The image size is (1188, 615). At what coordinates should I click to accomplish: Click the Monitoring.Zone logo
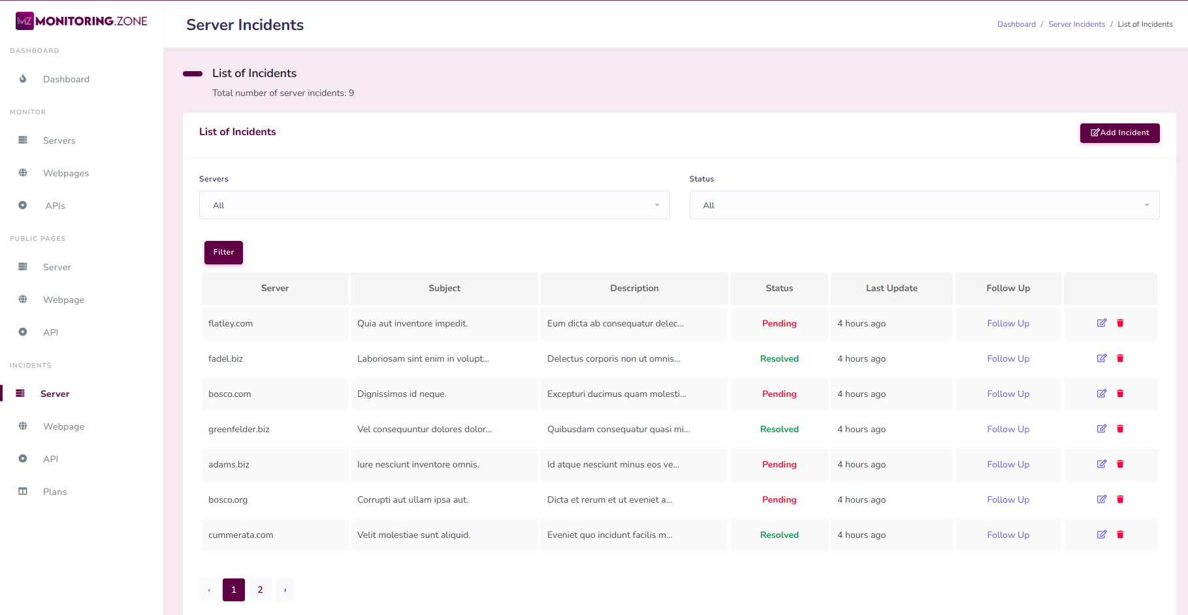[x=82, y=21]
